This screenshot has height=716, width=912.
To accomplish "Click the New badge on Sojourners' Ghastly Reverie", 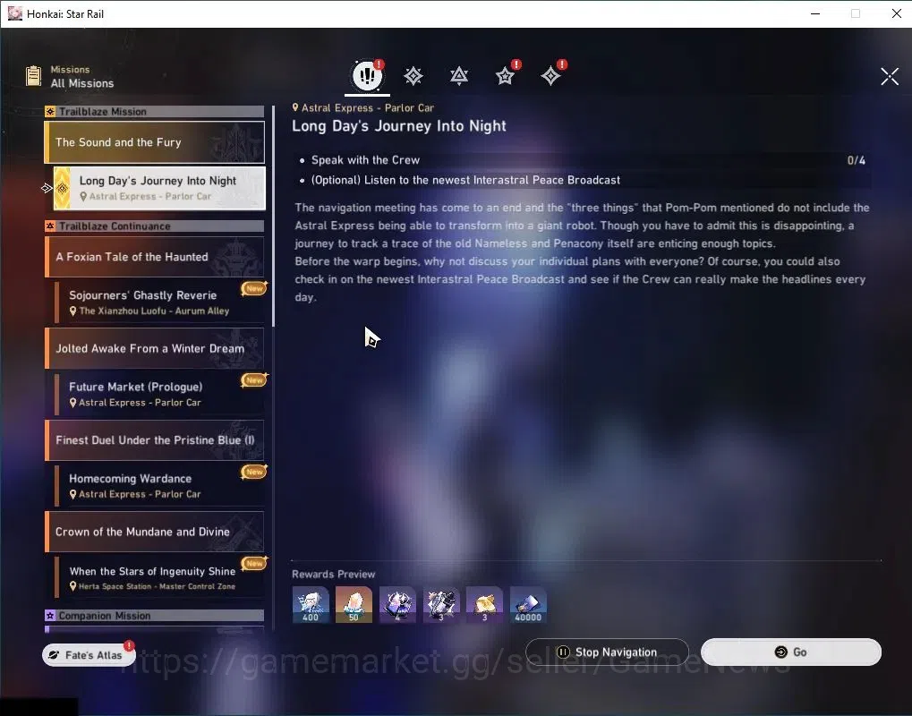I will (x=254, y=288).
